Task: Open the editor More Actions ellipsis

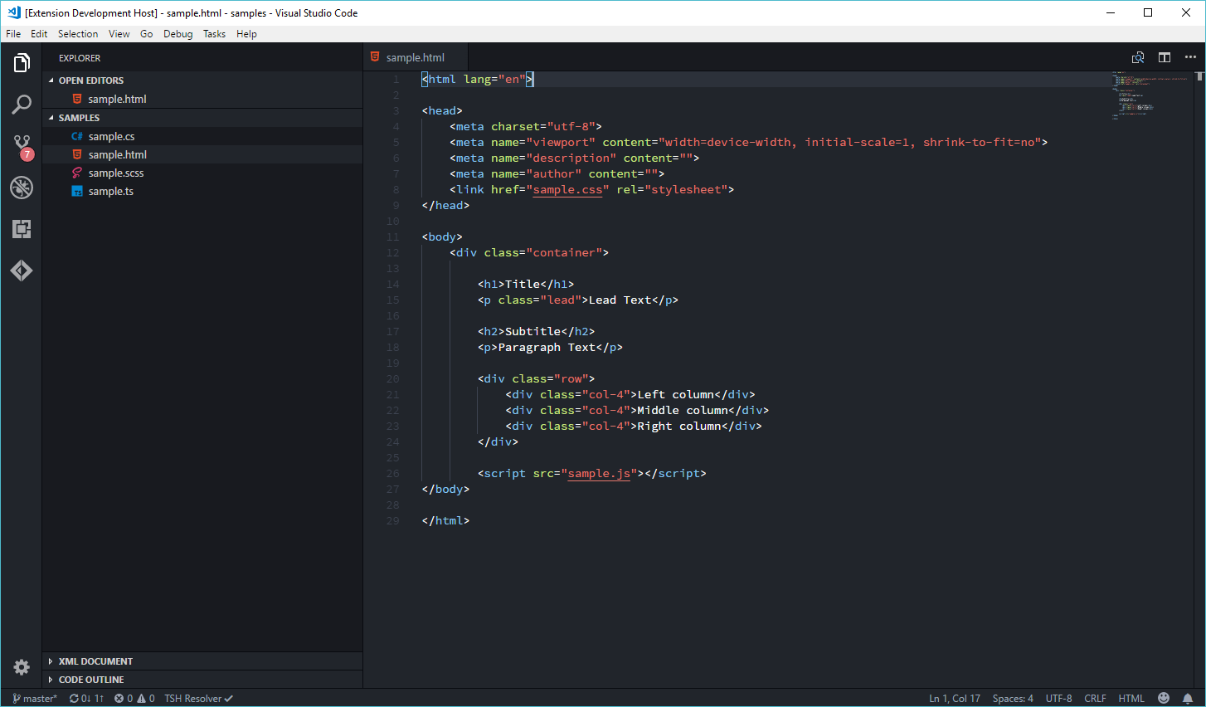Action: click(1190, 57)
